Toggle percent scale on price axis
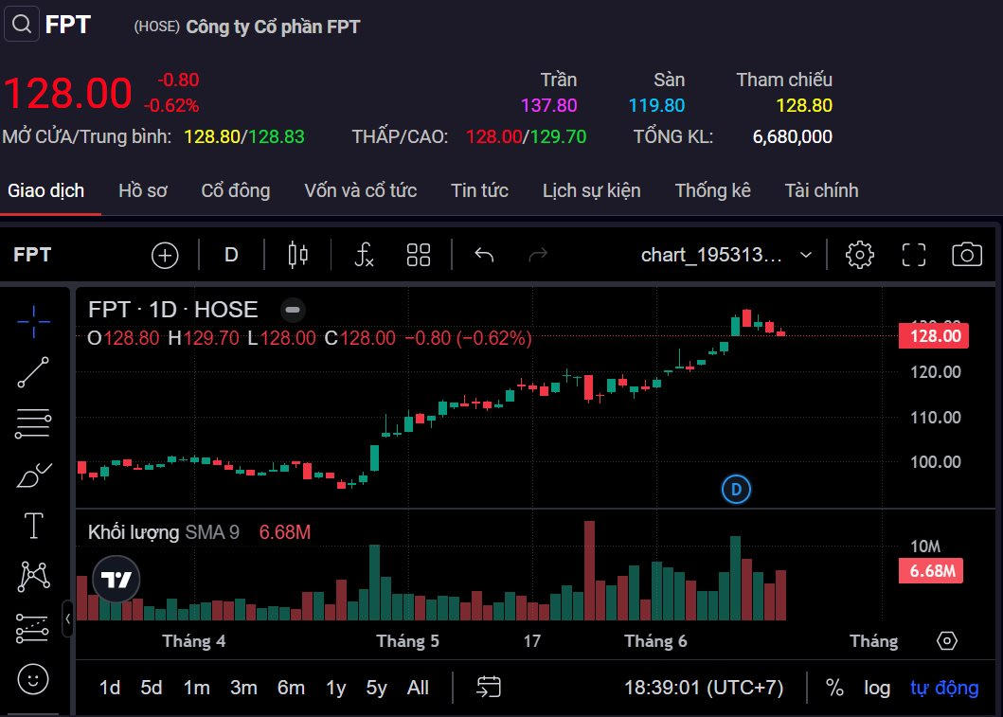 (x=834, y=688)
